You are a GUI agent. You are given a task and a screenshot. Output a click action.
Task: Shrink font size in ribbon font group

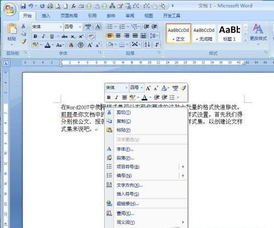coord(98,45)
